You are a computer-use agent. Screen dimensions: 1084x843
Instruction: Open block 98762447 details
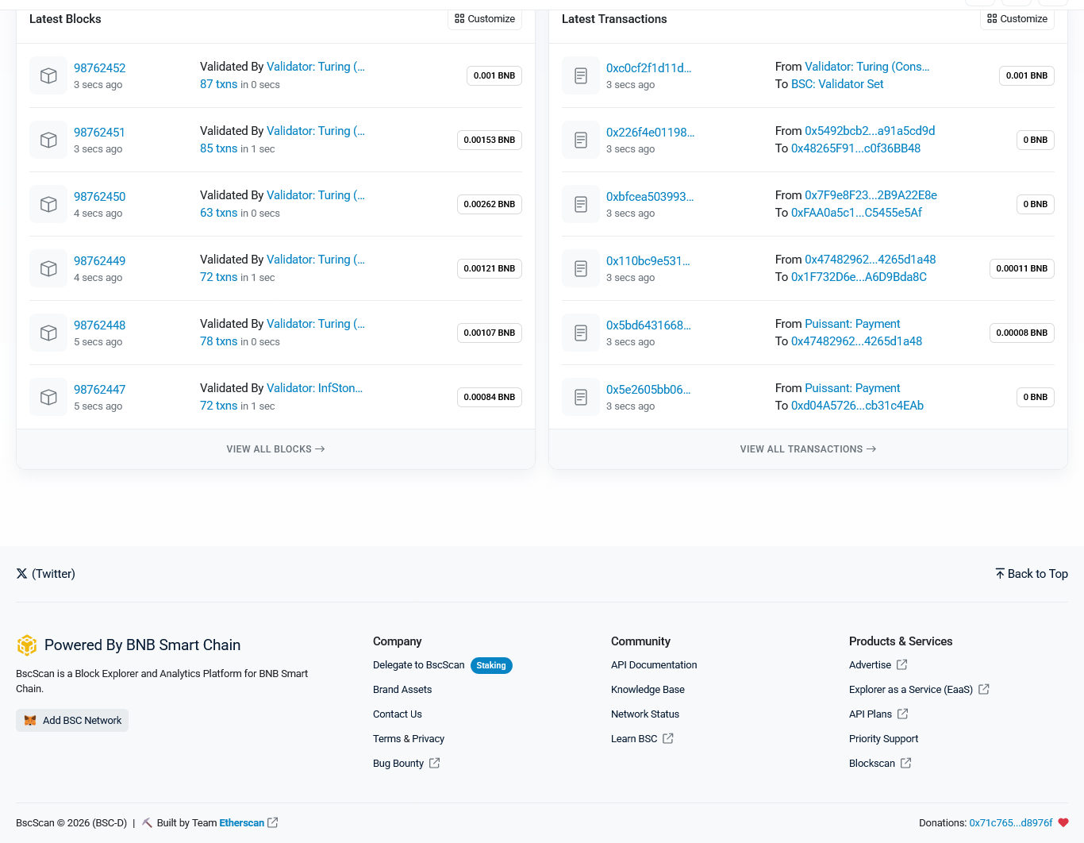pos(100,390)
